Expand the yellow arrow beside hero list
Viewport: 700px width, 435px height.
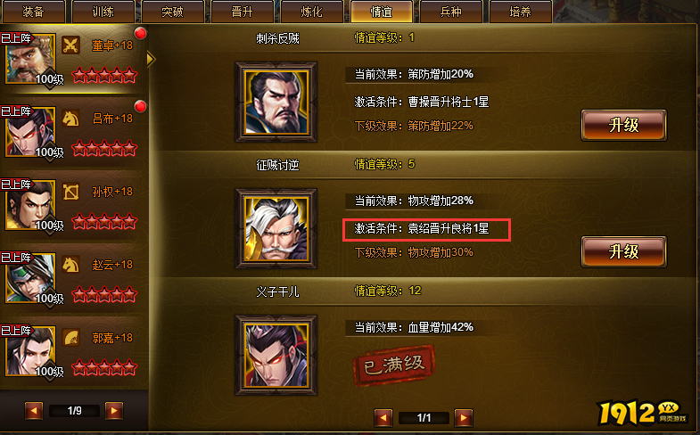pyautogui.click(x=151, y=59)
